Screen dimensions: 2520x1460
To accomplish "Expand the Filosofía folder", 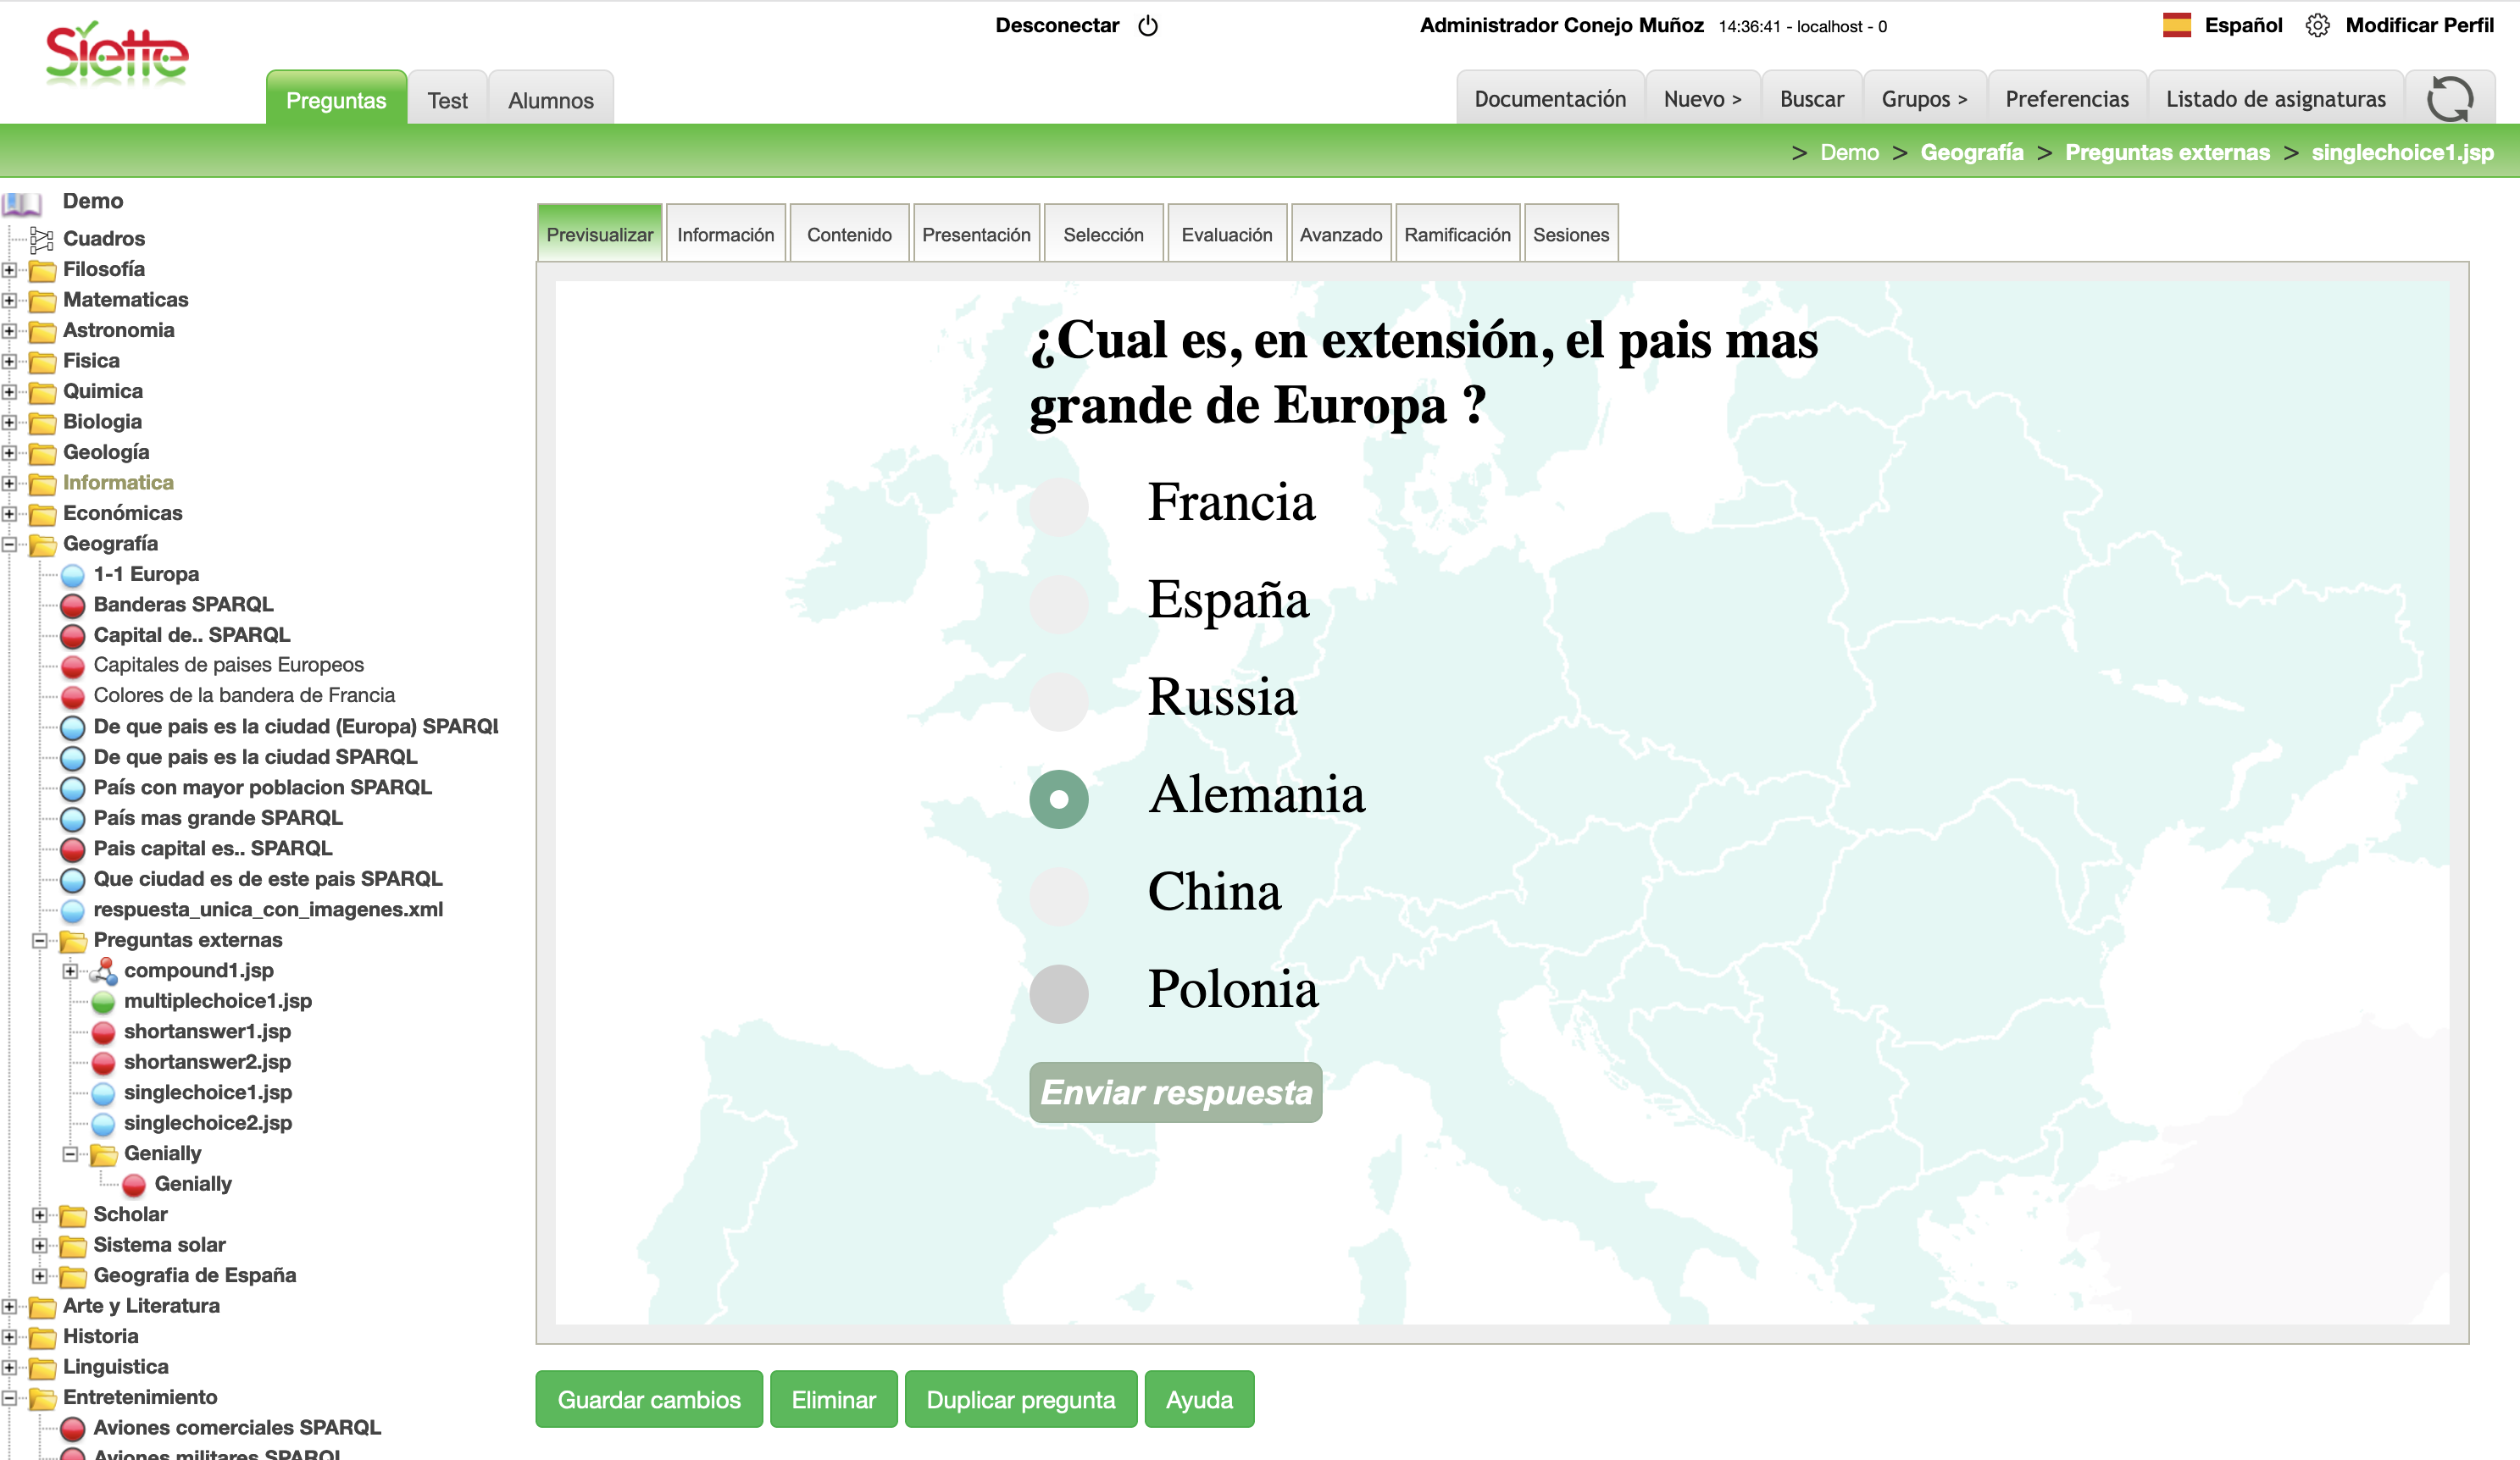I will click(10, 270).
